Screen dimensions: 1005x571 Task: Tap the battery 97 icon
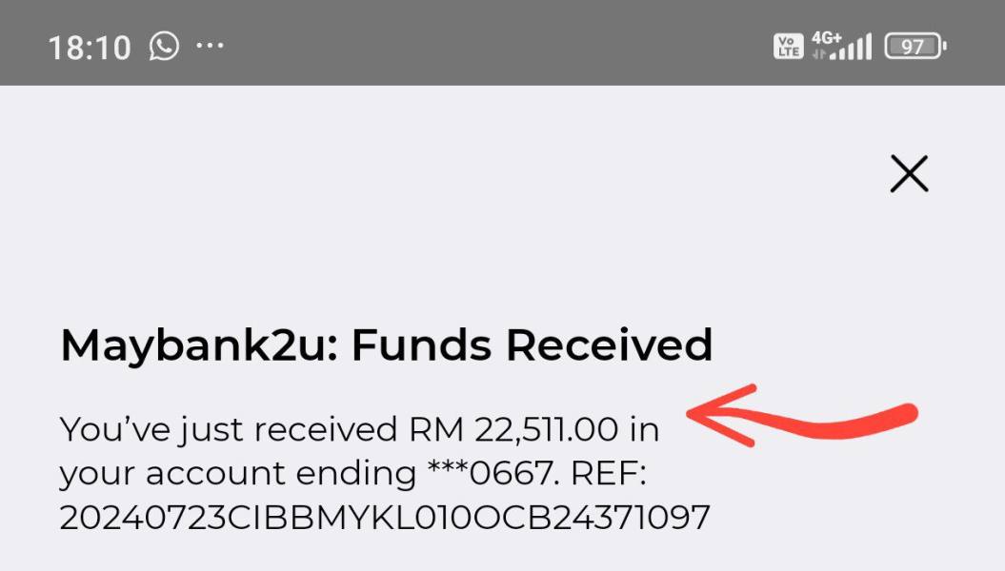point(915,46)
